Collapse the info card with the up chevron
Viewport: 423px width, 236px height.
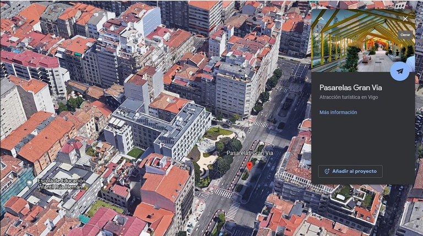click(321, 19)
